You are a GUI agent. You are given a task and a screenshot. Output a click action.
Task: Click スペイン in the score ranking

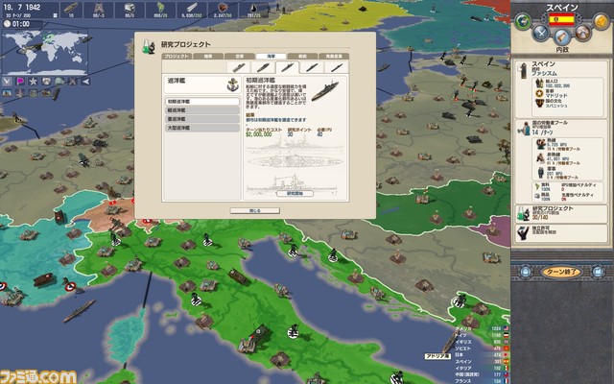(463, 362)
